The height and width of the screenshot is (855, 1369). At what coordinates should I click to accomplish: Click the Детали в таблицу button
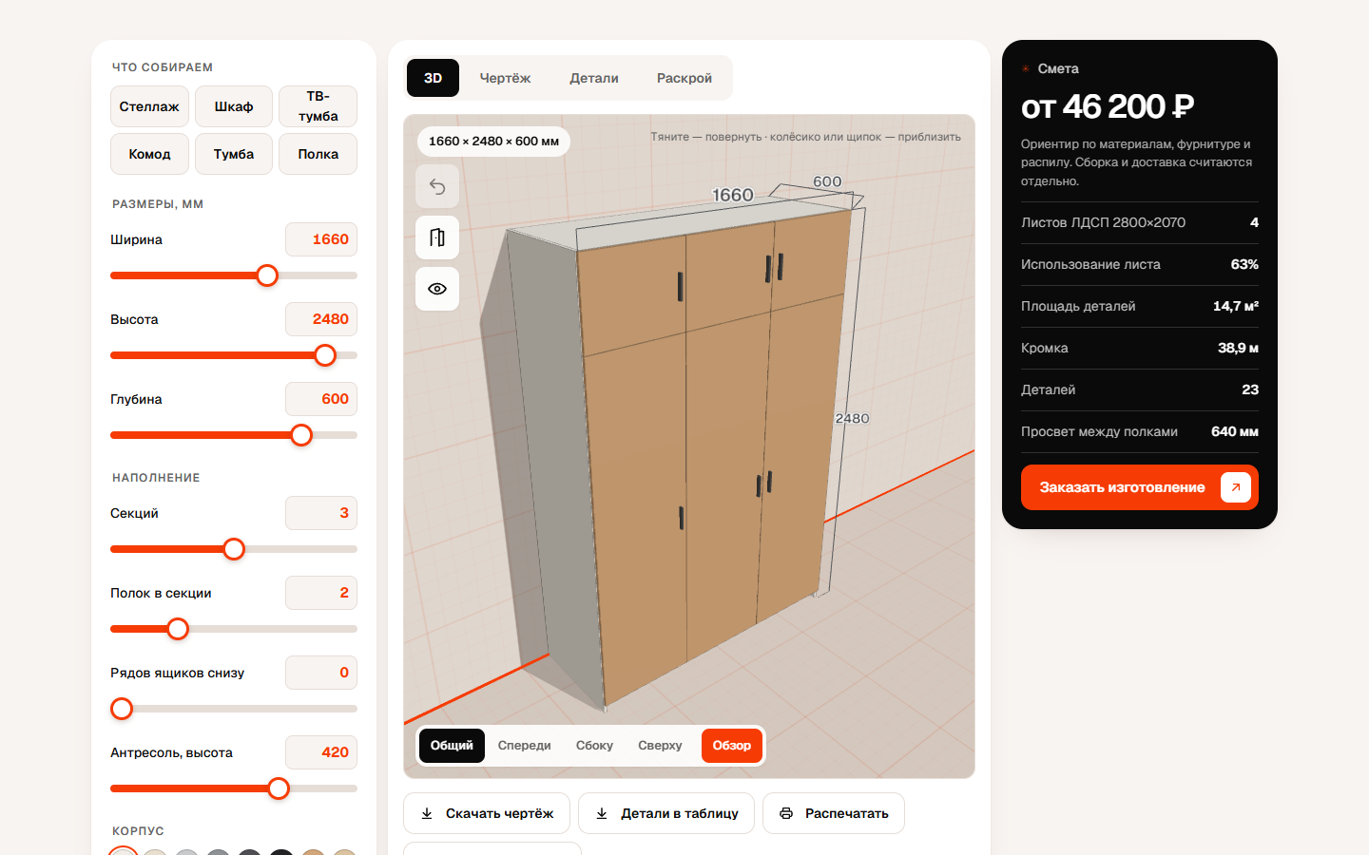point(666,813)
